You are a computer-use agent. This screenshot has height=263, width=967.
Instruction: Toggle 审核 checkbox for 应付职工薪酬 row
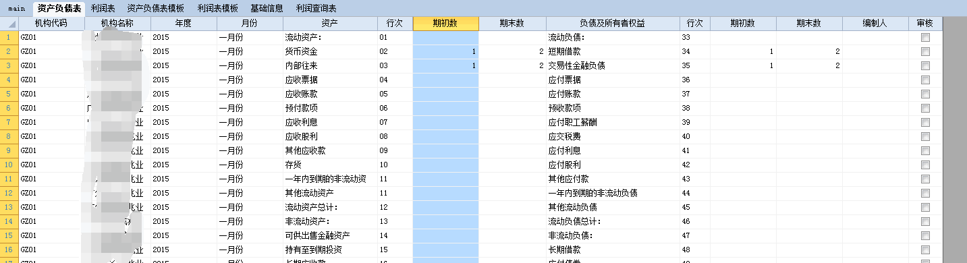[x=925, y=123]
